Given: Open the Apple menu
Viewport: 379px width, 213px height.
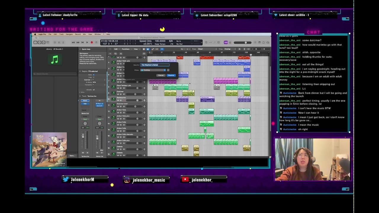Looking at the screenshot, I should pos(35,34).
